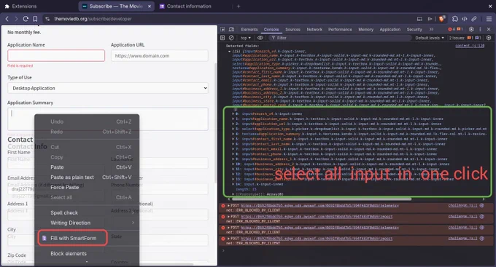The height and width of the screenshot is (267, 496).
Task: Open the Memory tab in DevTools
Action: pyautogui.click(x=365, y=29)
